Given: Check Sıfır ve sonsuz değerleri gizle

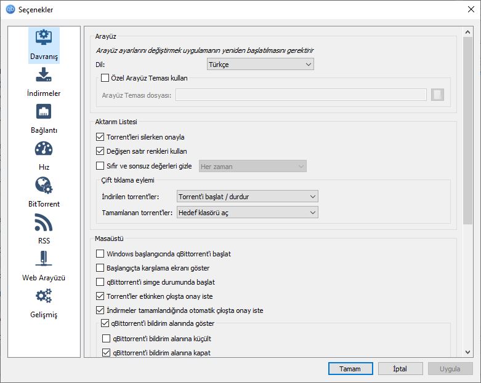Looking at the screenshot, I should [x=100, y=165].
